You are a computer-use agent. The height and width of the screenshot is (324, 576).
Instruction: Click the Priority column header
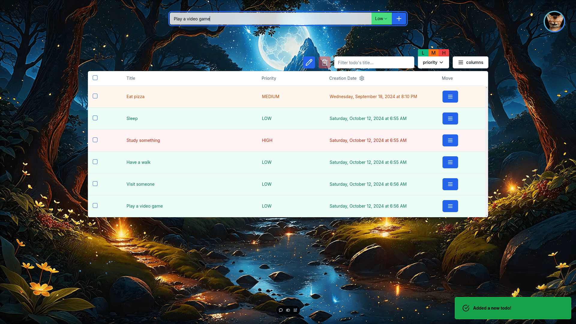point(268,78)
